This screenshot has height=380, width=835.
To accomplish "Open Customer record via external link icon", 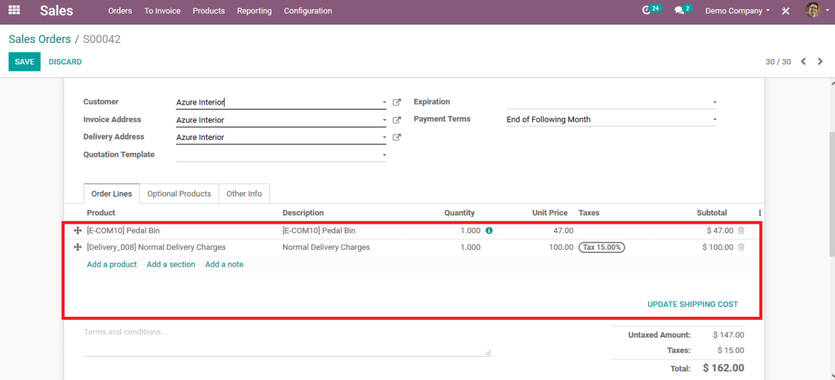I will click(x=397, y=102).
